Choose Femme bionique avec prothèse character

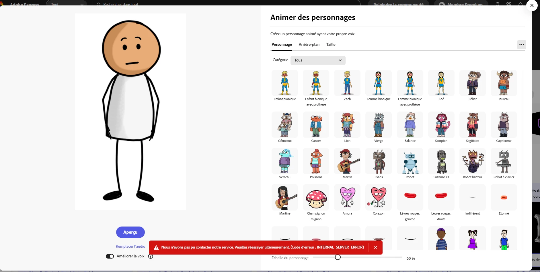(x=410, y=83)
